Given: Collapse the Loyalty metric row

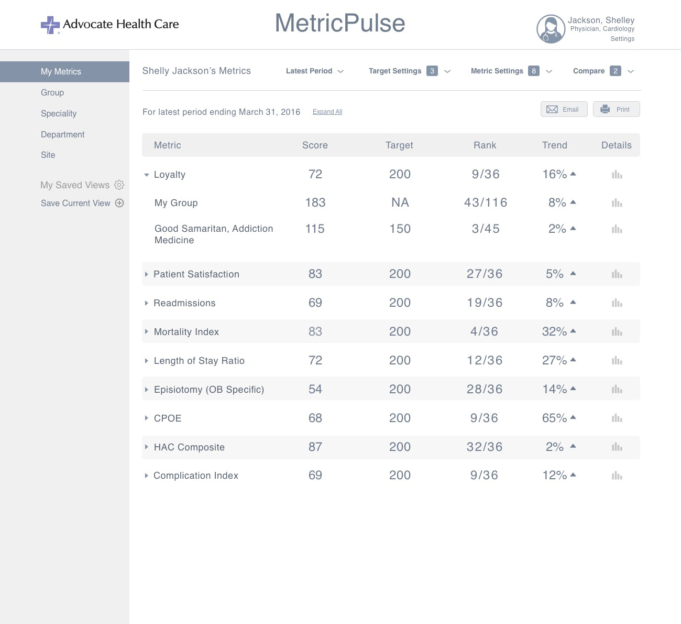Looking at the screenshot, I should pyautogui.click(x=147, y=175).
